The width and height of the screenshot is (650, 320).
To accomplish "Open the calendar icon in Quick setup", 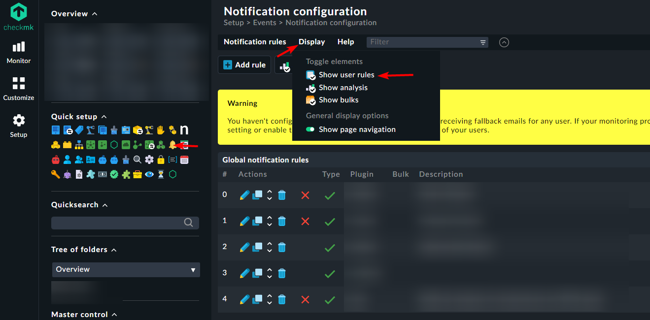I will (184, 160).
